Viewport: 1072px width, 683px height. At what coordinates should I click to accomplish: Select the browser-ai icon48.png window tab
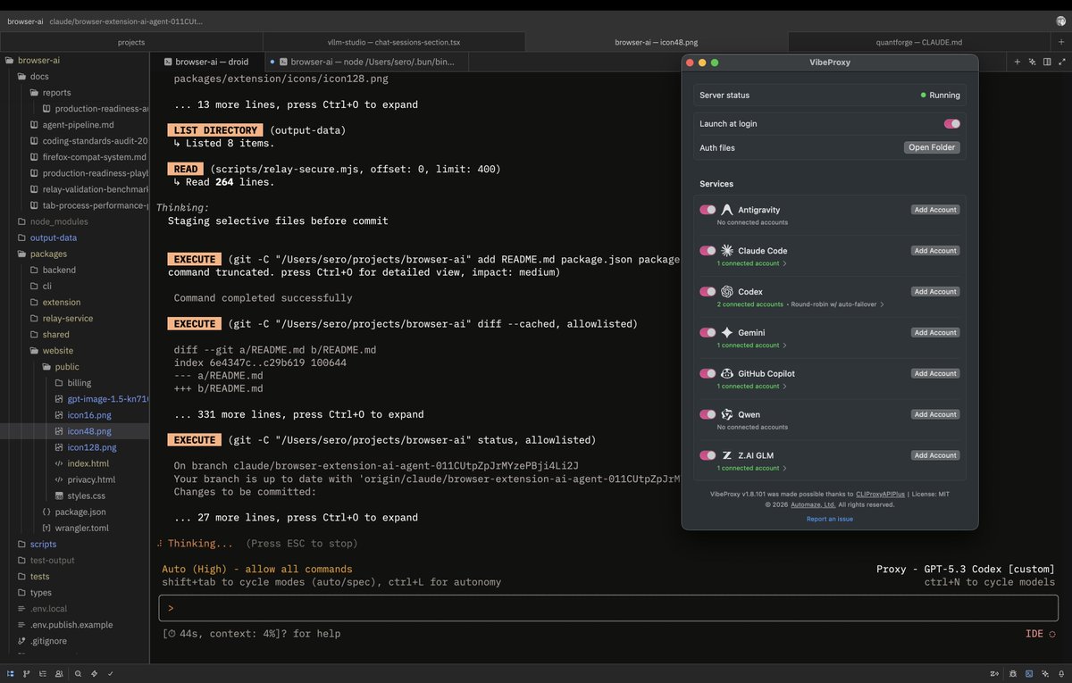click(657, 42)
